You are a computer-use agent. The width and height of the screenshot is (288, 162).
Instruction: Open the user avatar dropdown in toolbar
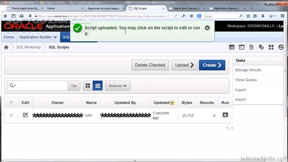coord(272,16)
